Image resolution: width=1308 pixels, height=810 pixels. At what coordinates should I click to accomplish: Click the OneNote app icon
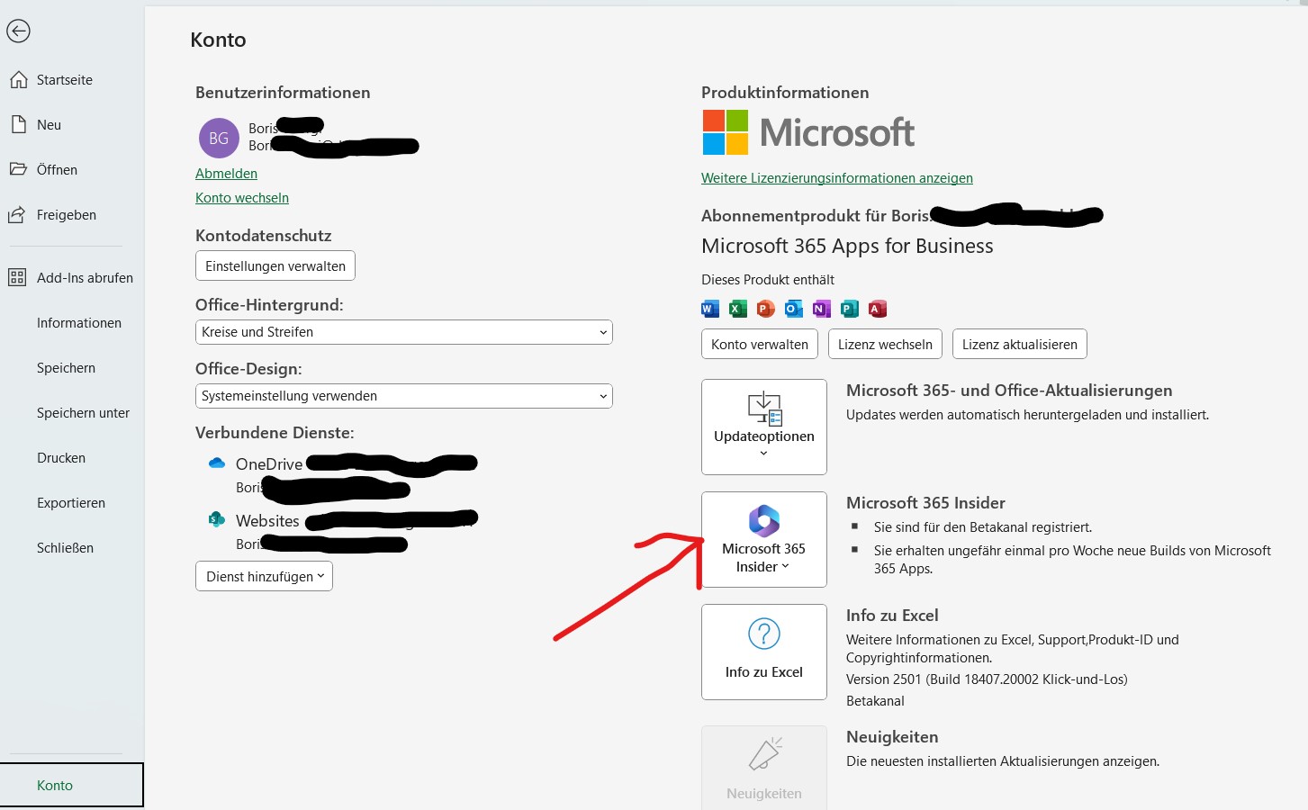[x=821, y=309]
